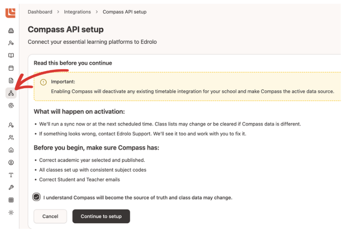Click the top building icon in sidebar
Screen dimensions: 360x240
pos(11,30)
